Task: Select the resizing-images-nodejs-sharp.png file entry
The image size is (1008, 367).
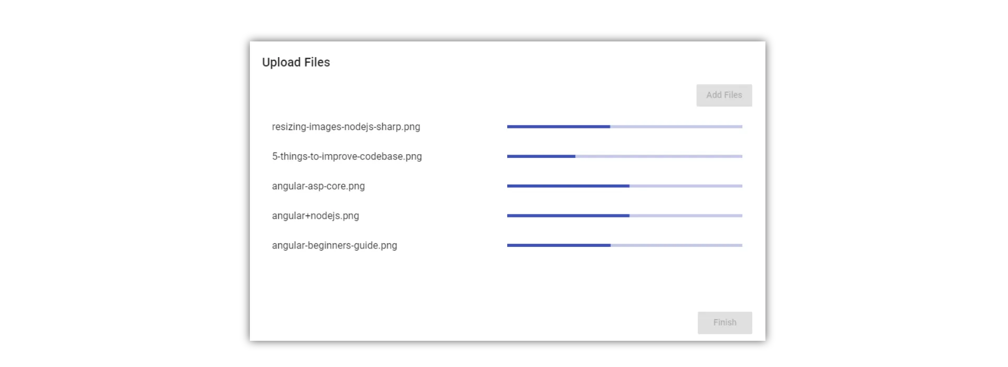Action: 345,127
